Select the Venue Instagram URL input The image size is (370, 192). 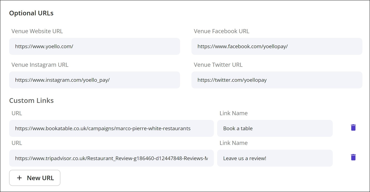94,80
